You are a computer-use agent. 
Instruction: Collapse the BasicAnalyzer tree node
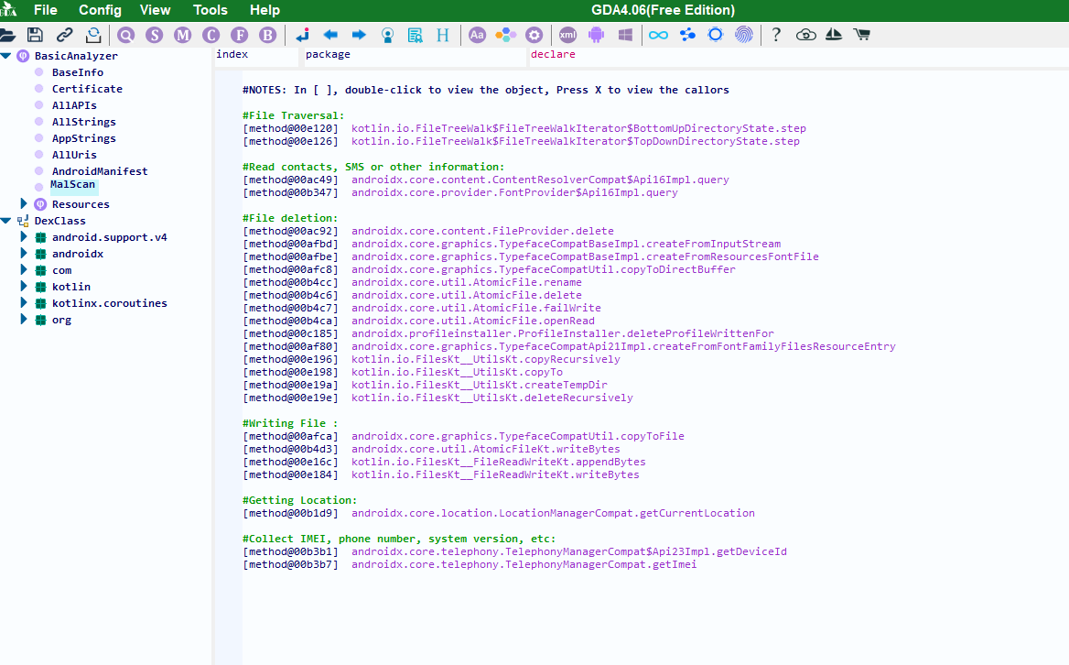coord(6,56)
